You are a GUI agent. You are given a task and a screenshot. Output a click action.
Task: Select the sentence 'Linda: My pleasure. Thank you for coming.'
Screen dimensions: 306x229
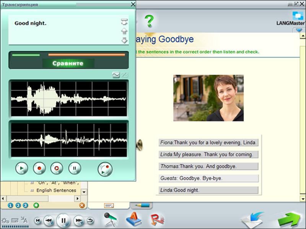[208, 155]
